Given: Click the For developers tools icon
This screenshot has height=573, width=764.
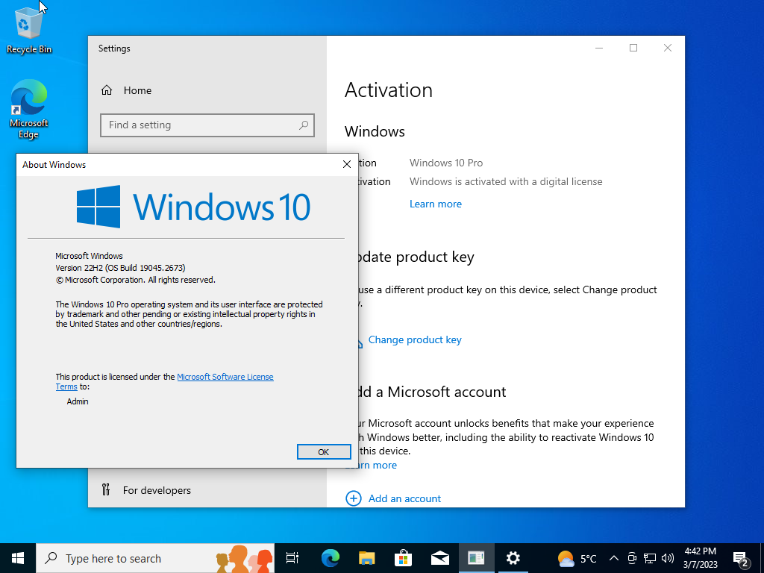Looking at the screenshot, I should pos(106,489).
